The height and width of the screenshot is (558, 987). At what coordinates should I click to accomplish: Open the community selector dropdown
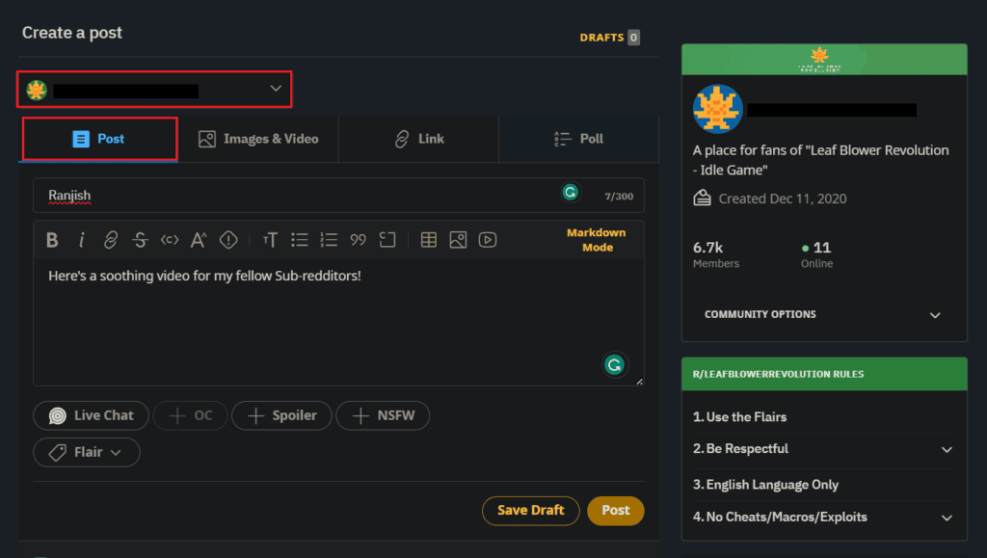tap(154, 89)
